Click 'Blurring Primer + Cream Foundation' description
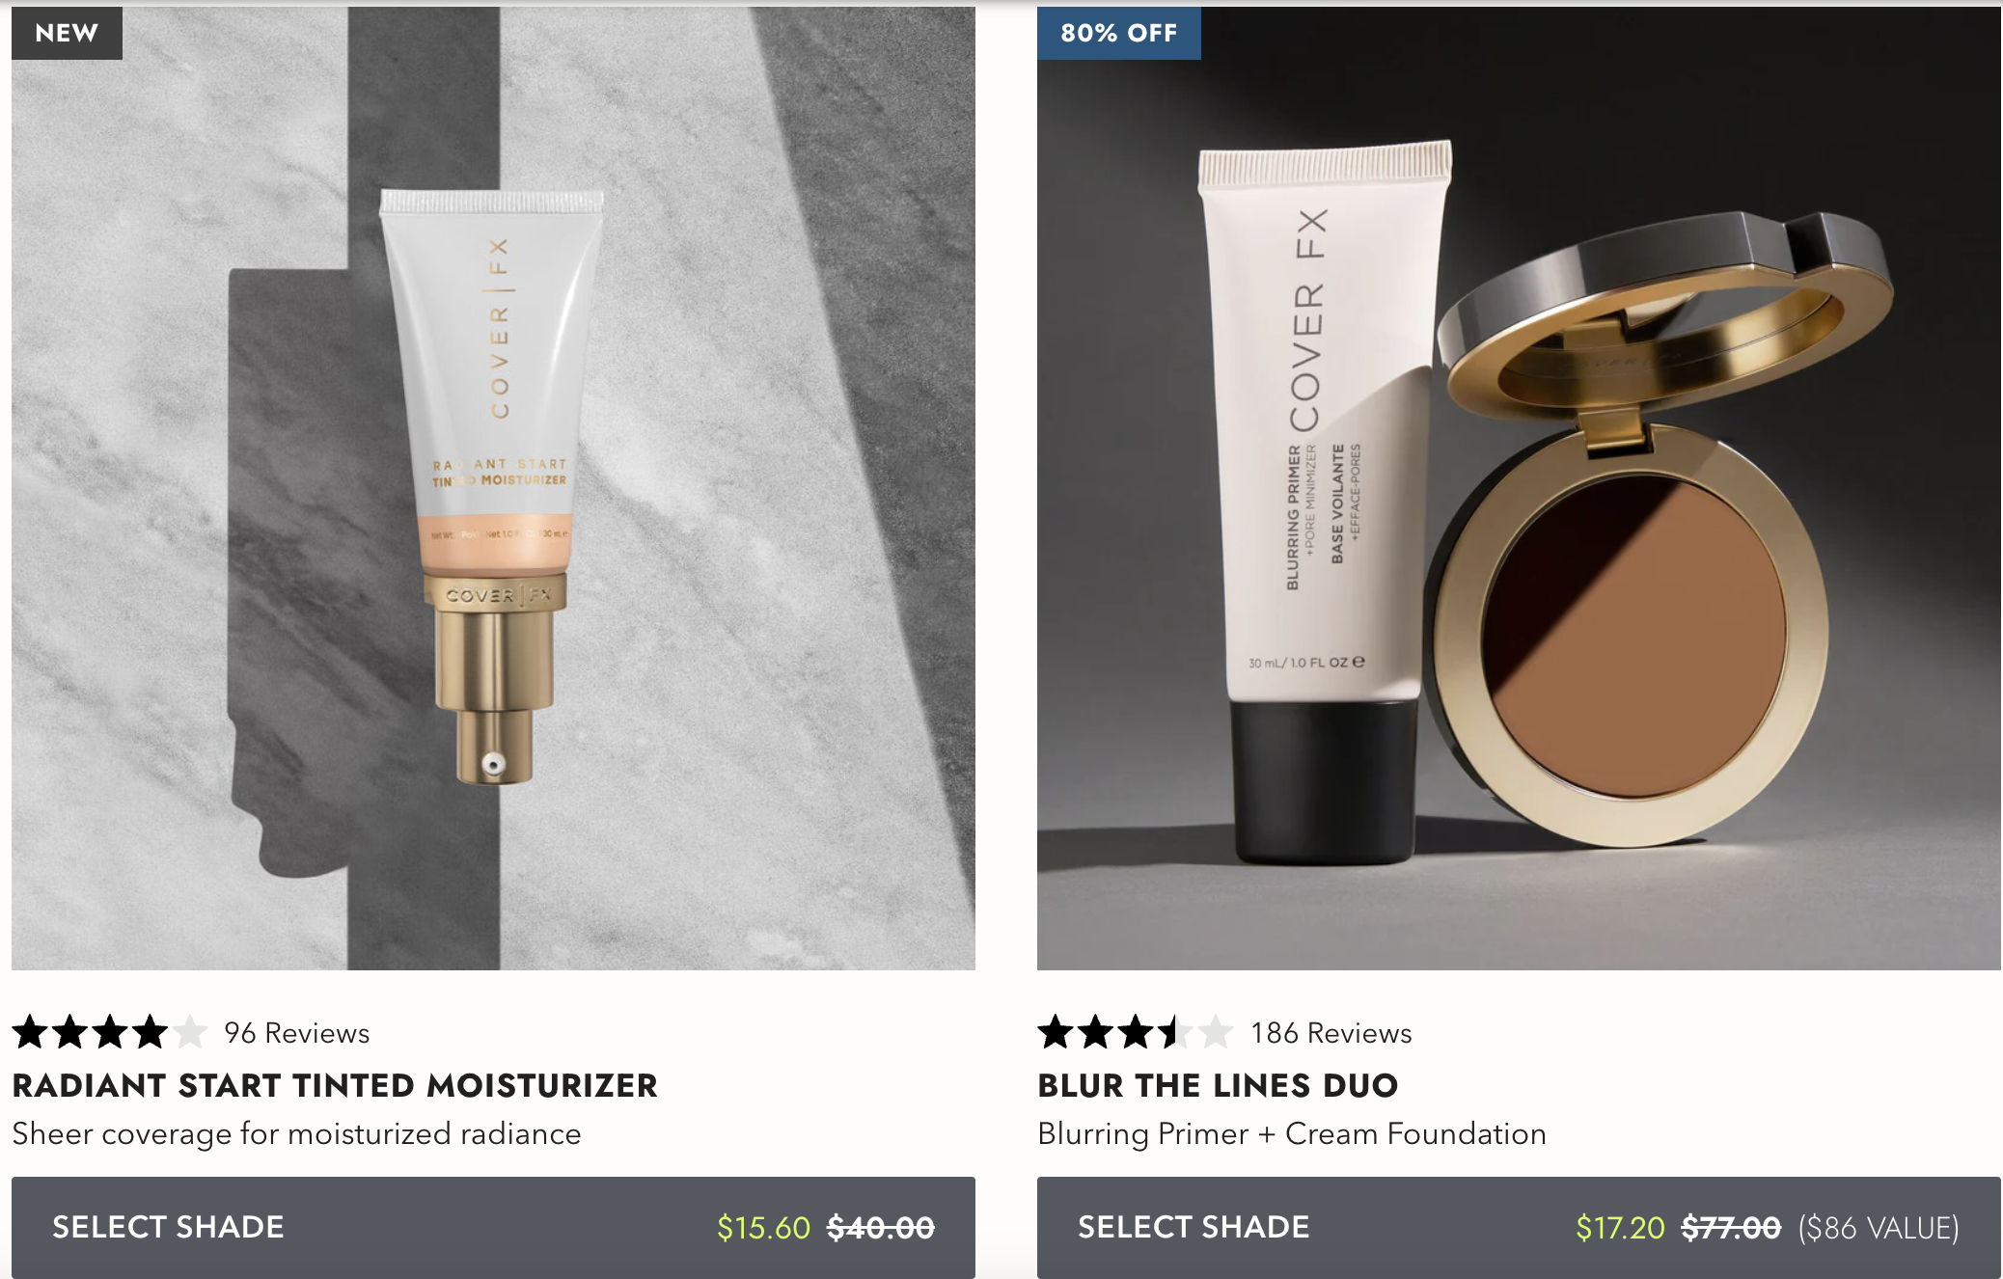The image size is (2003, 1279). click(1292, 1134)
